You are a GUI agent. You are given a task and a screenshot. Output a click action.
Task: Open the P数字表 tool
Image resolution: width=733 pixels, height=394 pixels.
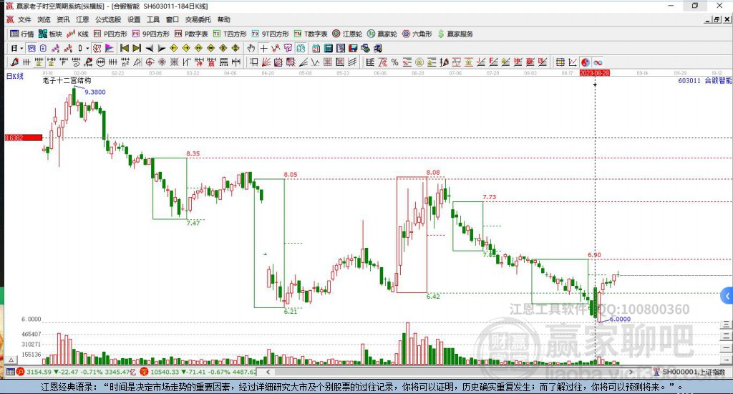[191, 34]
